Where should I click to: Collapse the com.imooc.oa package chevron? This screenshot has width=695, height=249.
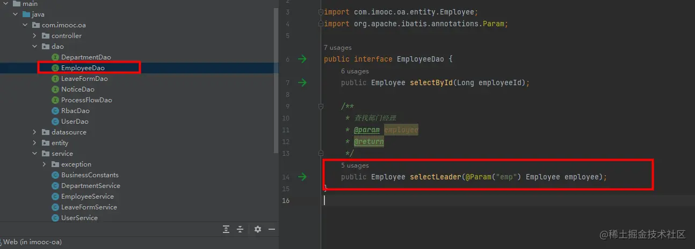(25, 25)
